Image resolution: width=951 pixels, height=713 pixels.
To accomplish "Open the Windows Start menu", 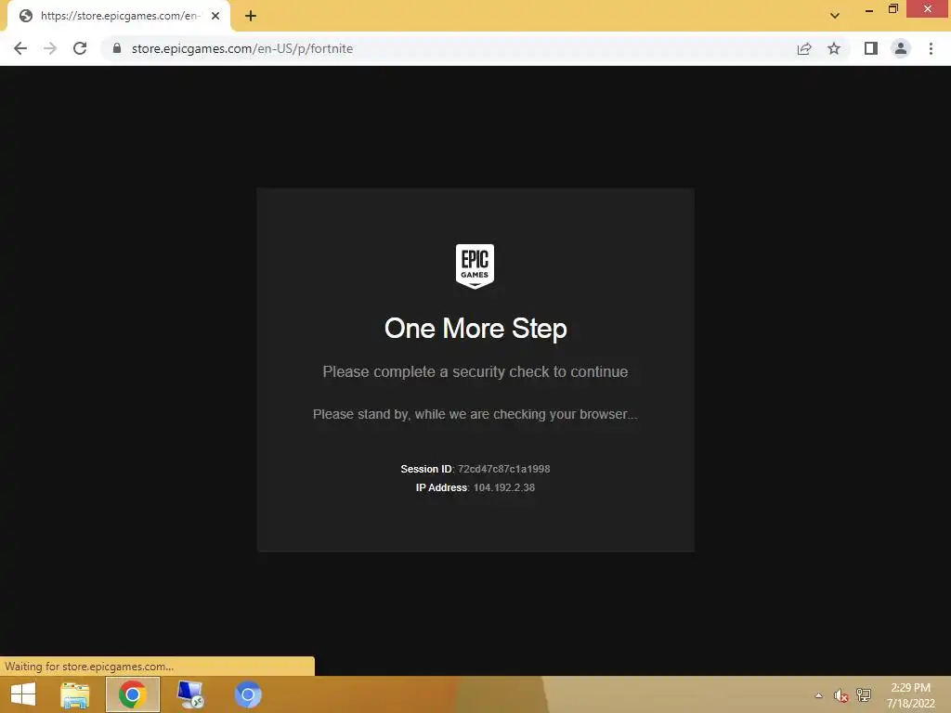I will pos(23,694).
